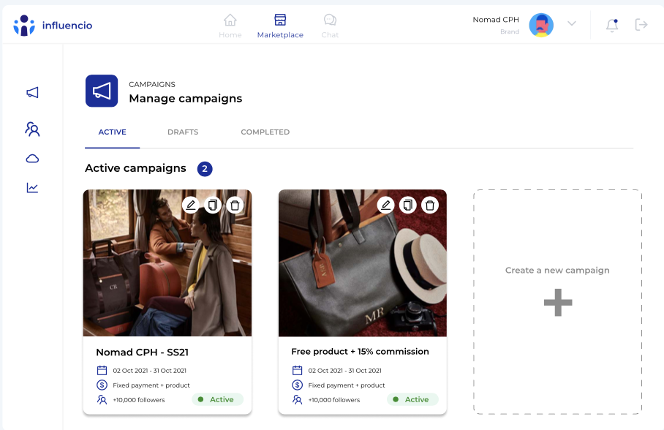Delete the Nomad CPH - SS21 campaign
Viewport: 664px width, 430px height.
pos(235,205)
